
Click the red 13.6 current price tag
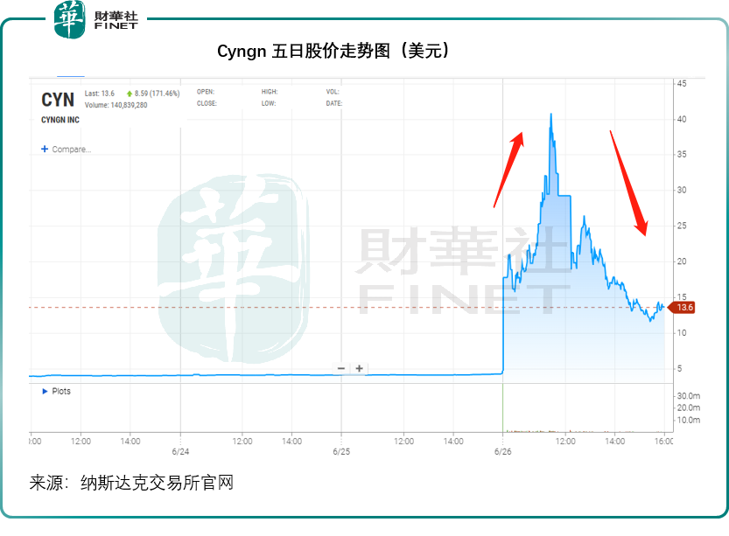[x=682, y=307]
